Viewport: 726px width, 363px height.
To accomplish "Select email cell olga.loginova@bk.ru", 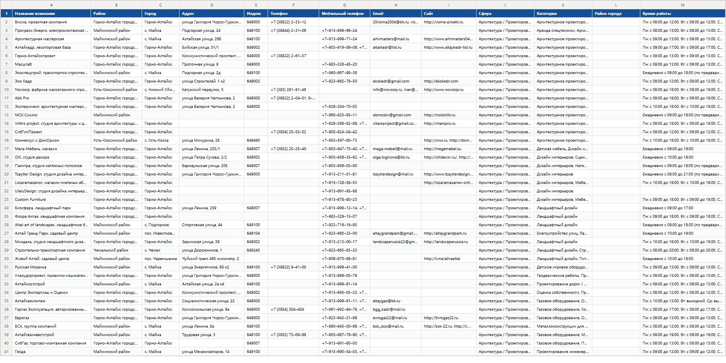I will pos(396,157).
